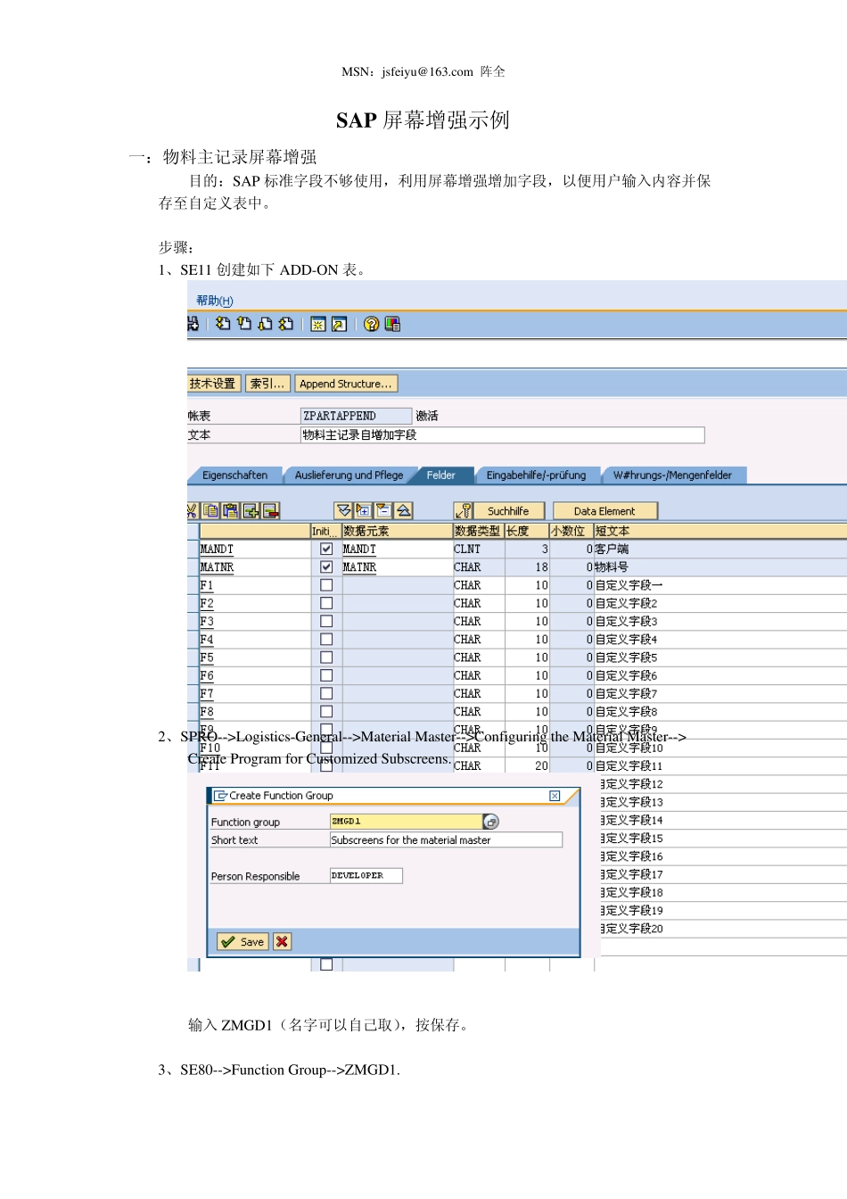847x1199 pixels.
Task: Uncheck the Initi checkbox for MANDT
Action: coord(326,549)
